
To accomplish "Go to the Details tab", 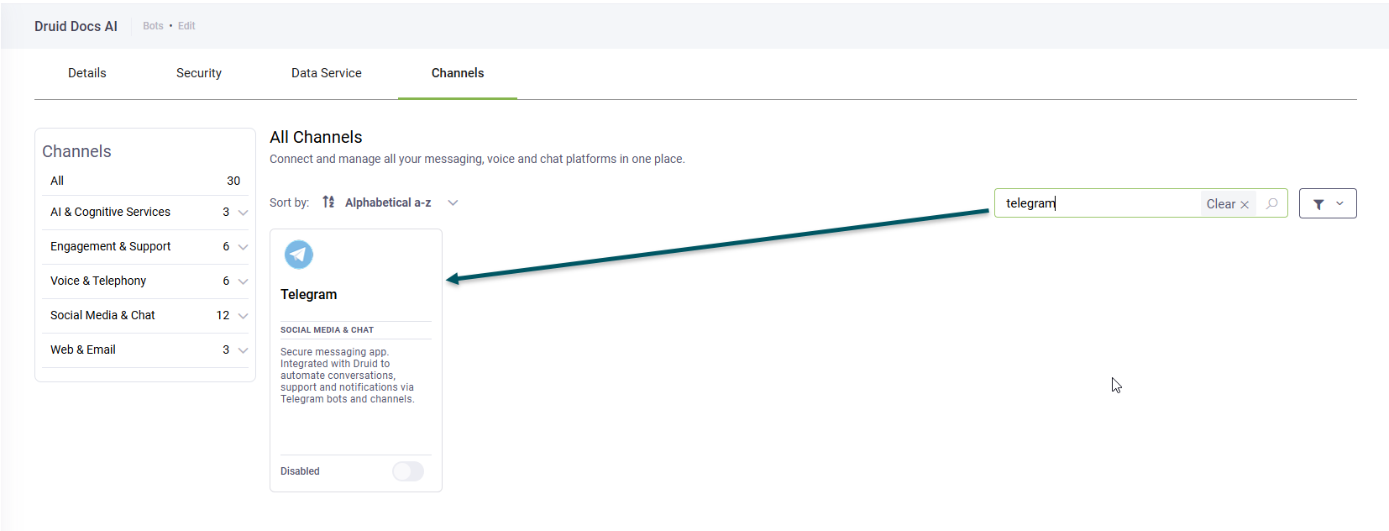I will tap(87, 73).
